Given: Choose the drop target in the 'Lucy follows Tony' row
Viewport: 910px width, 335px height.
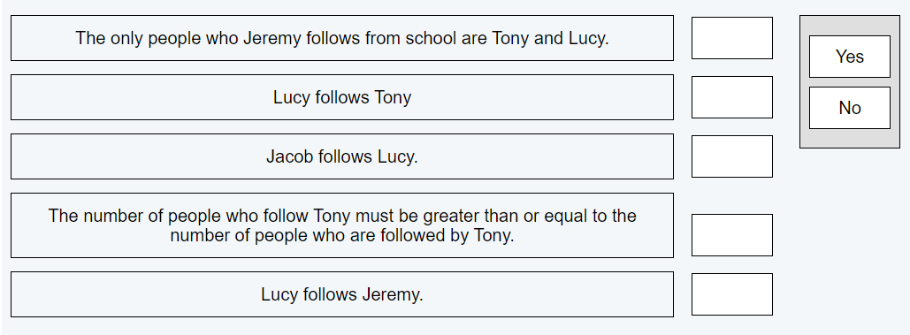Looking at the screenshot, I should tap(732, 97).
